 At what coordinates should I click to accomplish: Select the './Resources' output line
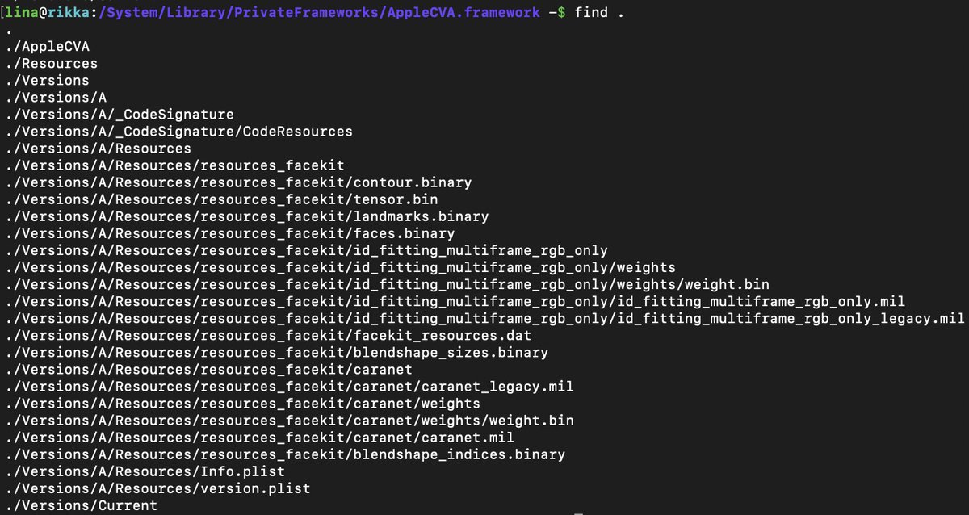[x=51, y=64]
